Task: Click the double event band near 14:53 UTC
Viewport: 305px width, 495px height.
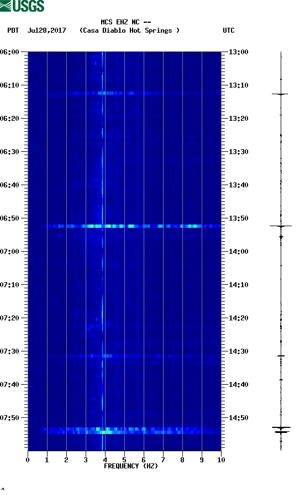Action: pos(130,431)
